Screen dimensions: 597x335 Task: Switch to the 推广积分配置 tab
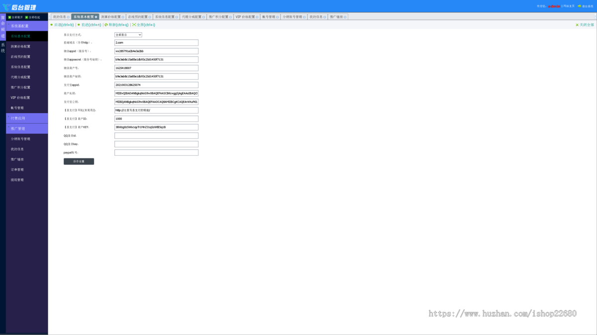pyautogui.click(x=219, y=17)
